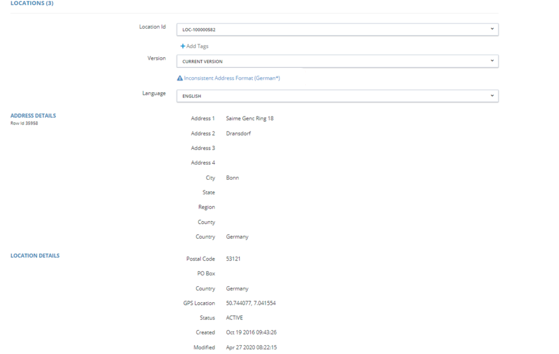The image size is (559, 354).
Task: Open the Language dropdown set to English
Action: coord(337,96)
